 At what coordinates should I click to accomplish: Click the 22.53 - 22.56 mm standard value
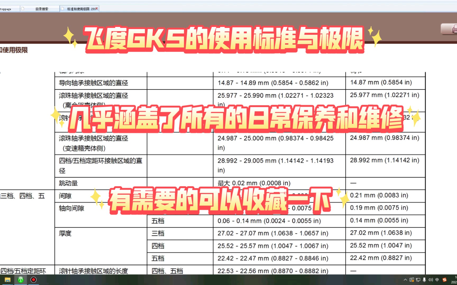coord(273,271)
